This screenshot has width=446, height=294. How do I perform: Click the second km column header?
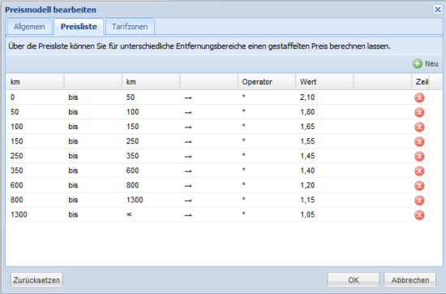coord(151,82)
